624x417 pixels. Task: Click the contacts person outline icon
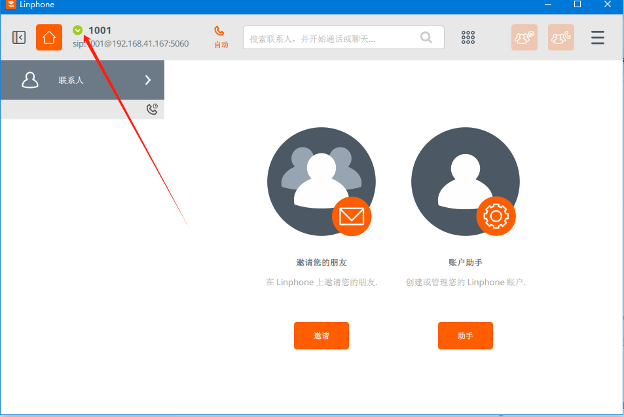pyautogui.click(x=30, y=80)
